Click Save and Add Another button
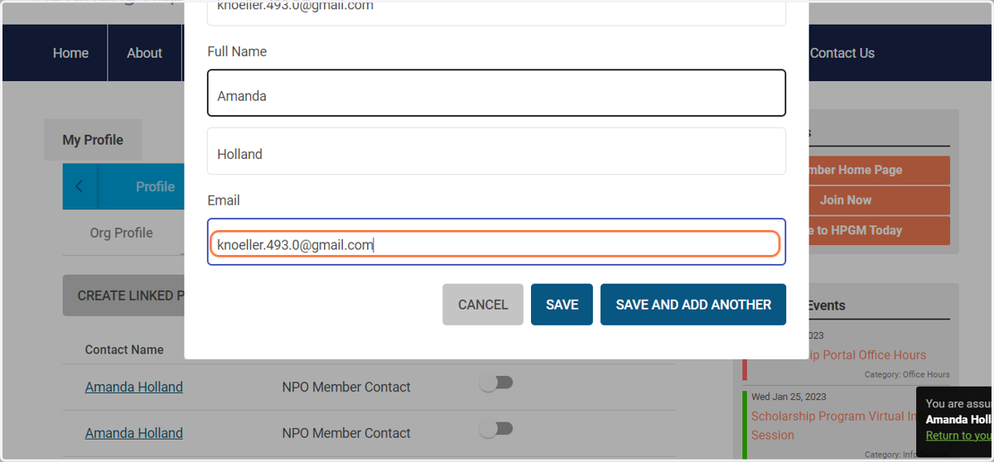The image size is (994, 462). click(x=693, y=305)
